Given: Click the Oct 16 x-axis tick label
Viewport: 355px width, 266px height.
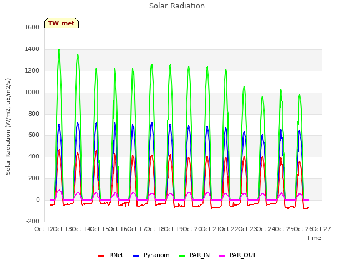Looking at the screenshot, I should pyautogui.click(x=118, y=229).
